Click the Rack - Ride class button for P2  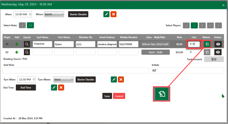pos(155,52)
